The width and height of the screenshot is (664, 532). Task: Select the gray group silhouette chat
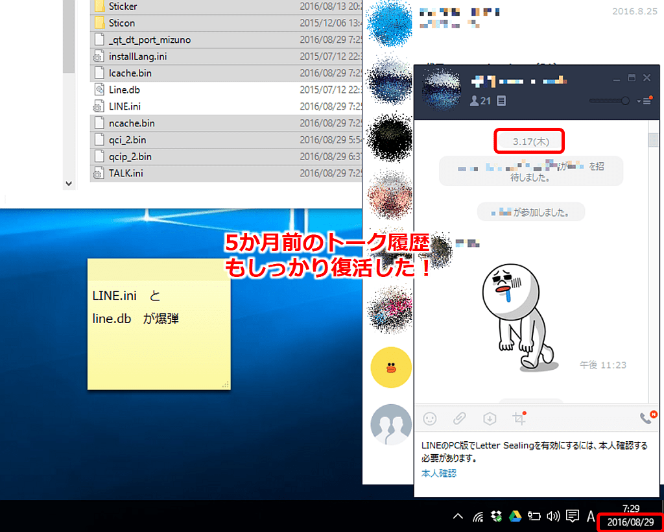click(391, 424)
